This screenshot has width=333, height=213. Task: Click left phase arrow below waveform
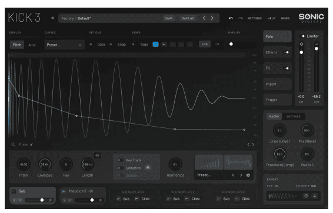tap(248, 144)
